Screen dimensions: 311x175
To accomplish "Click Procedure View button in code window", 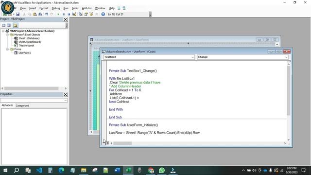I will [104, 143].
